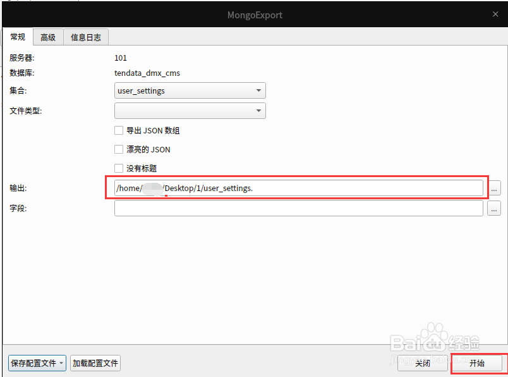The image size is (508, 377).
Task: Click into the 输出 path field
Action: (x=298, y=188)
